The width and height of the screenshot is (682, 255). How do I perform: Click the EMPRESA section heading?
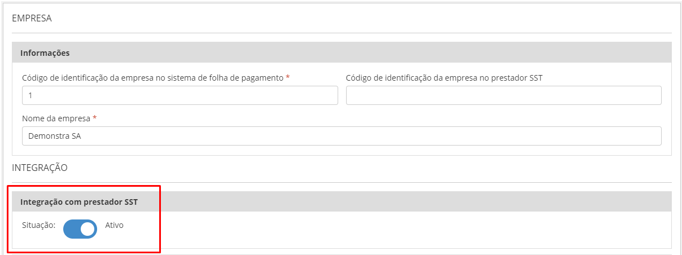32,19
